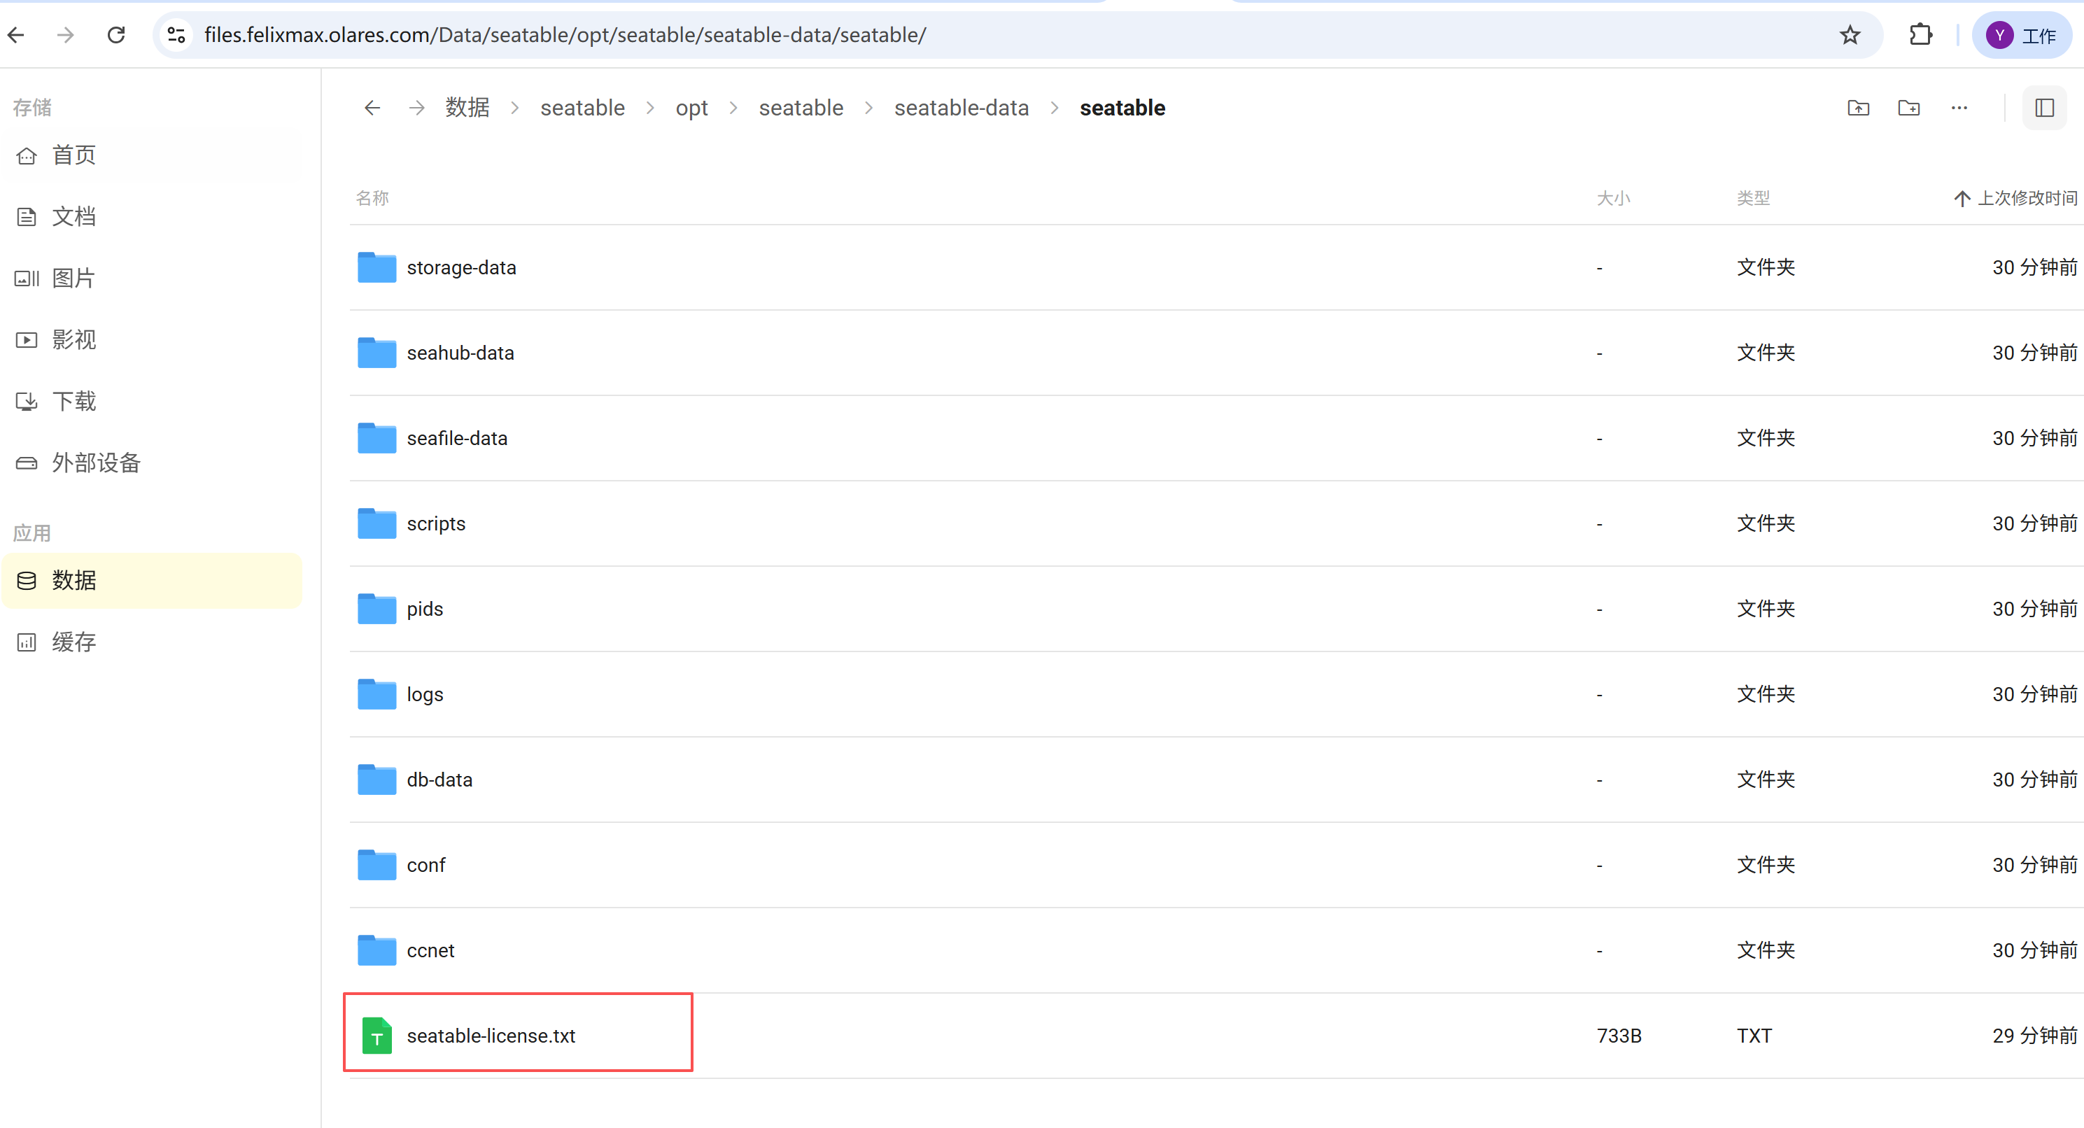Sort by 大小 column header
This screenshot has width=2084, height=1128.
click(1612, 198)
